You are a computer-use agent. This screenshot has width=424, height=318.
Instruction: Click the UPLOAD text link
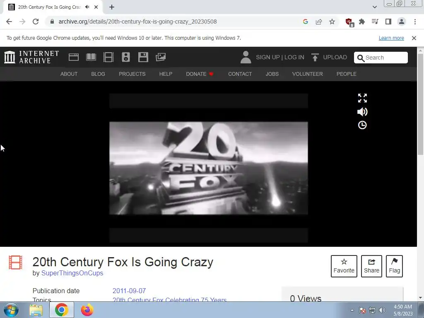coord(335,57)
